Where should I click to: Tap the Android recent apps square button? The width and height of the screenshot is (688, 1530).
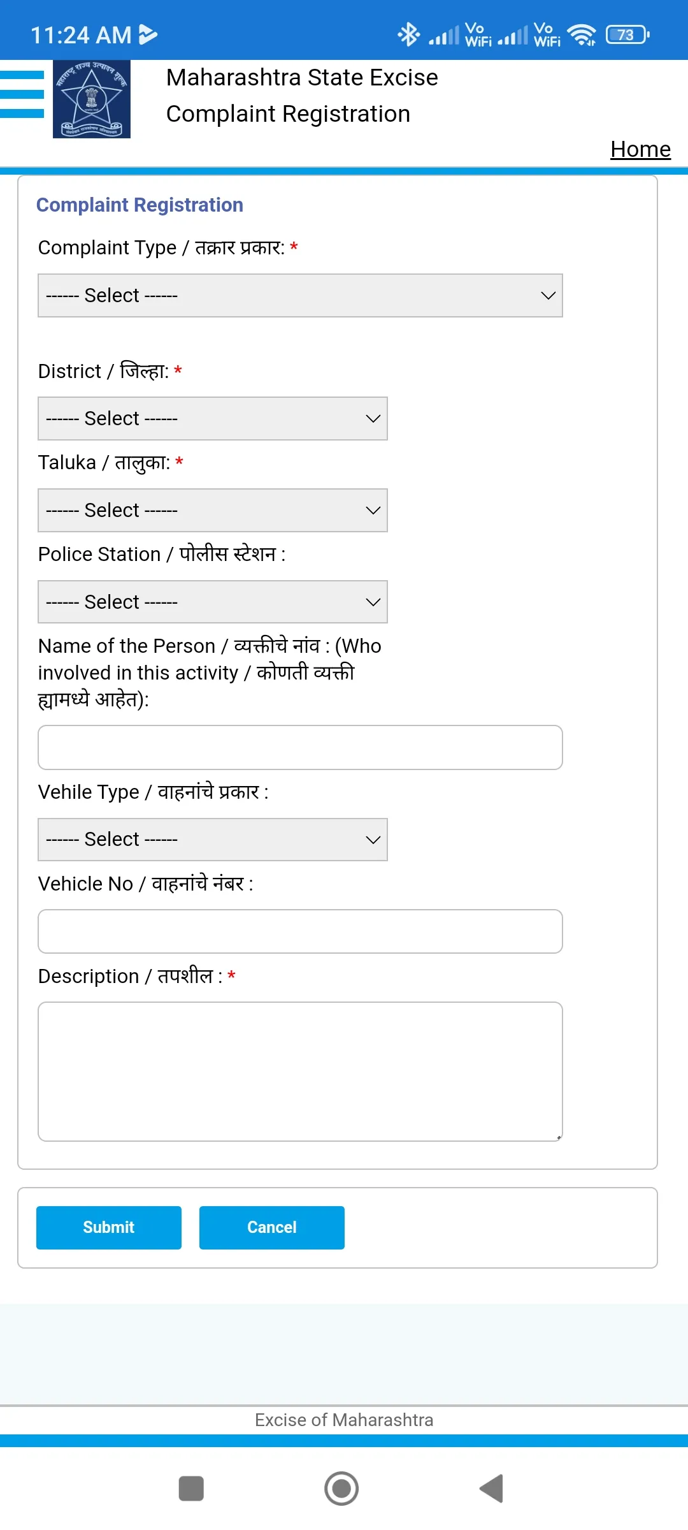click(x=191, y=1489)
